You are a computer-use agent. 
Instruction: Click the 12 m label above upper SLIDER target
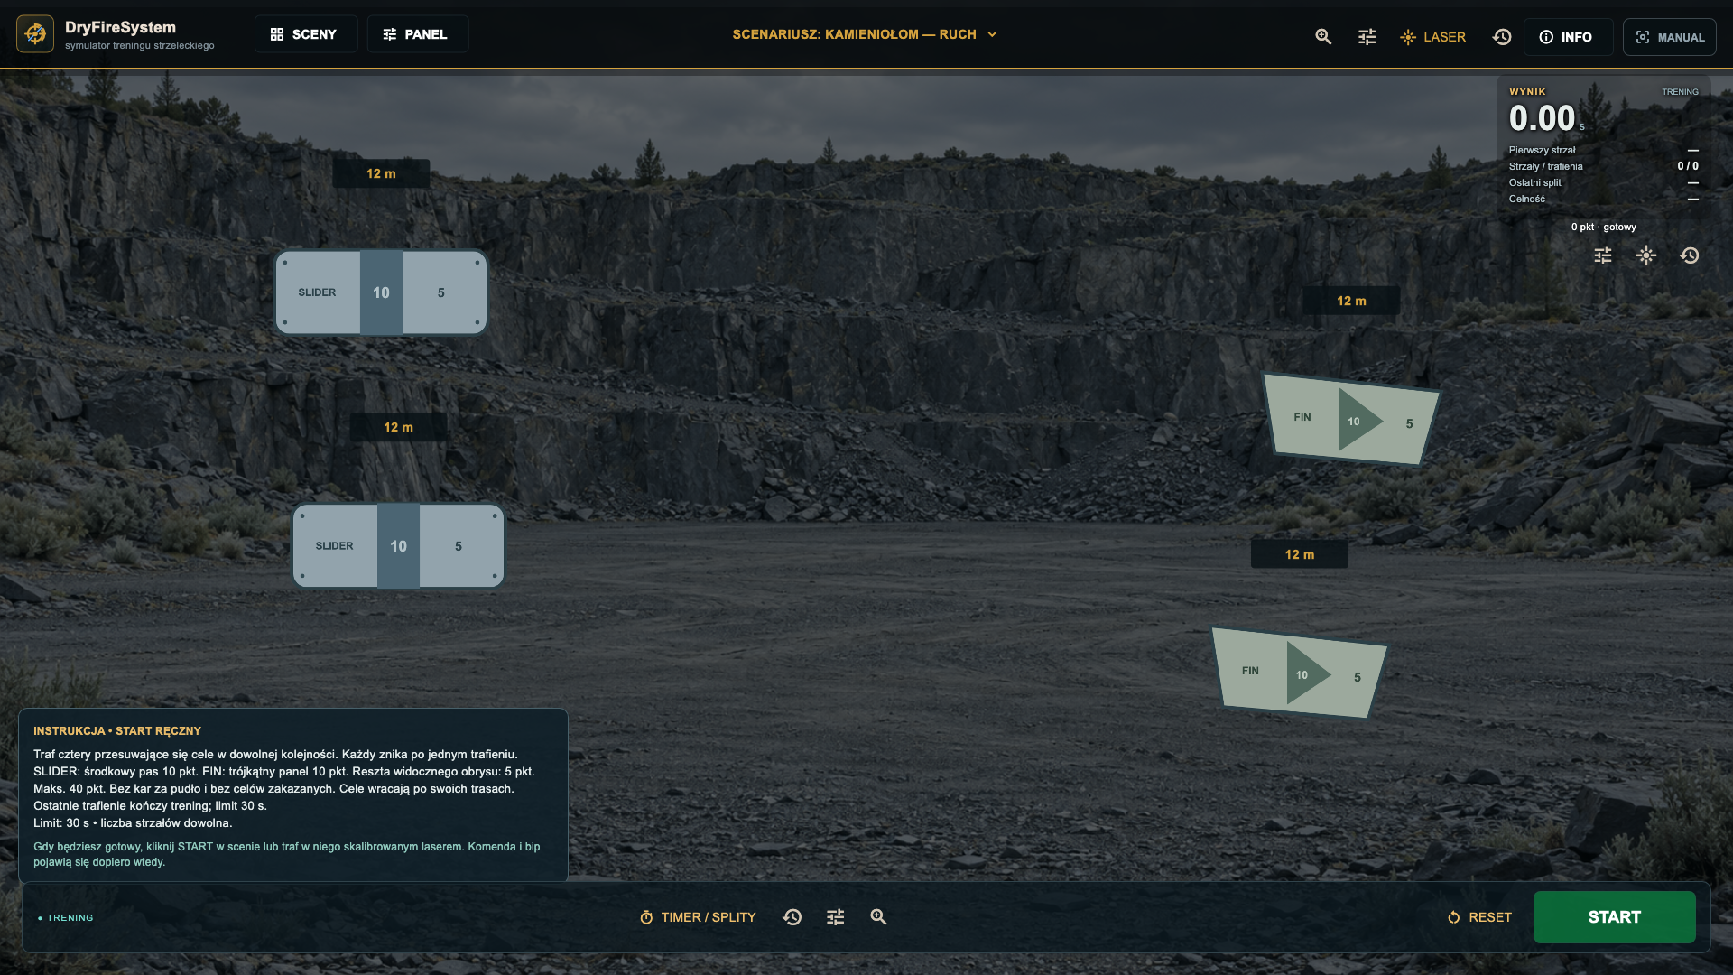pyautogui.click(x=381, y=173)
